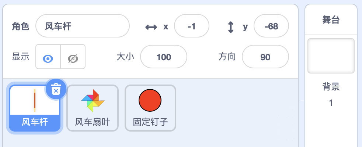Viewport: 362px width, 147px height.
Task: Click the trash icon on 风车杆 sprite
Action: [56, 89]
